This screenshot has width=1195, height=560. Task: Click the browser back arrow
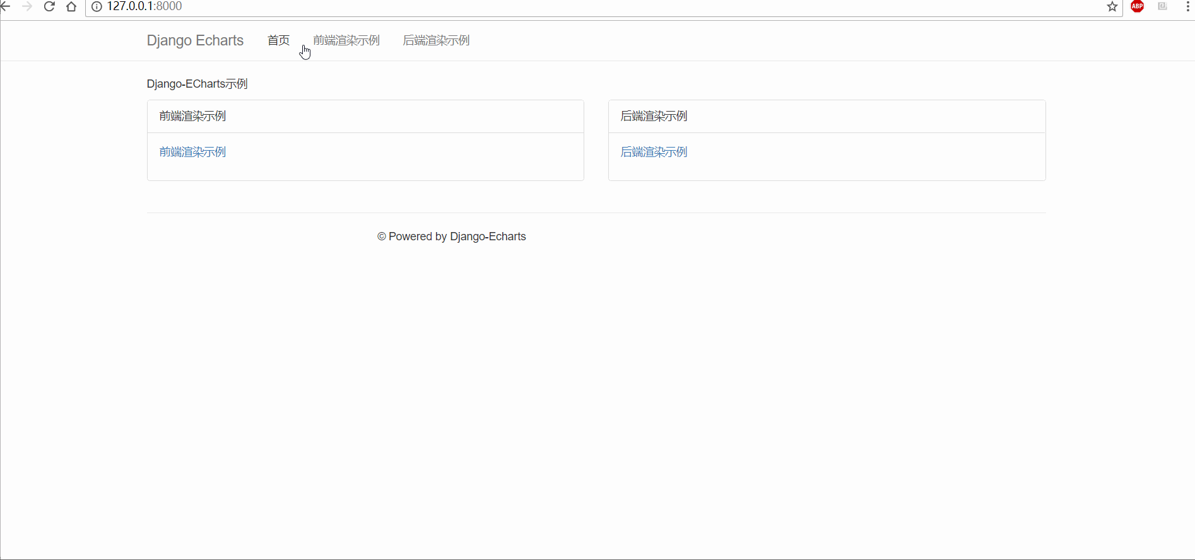[x=5, y=6]
